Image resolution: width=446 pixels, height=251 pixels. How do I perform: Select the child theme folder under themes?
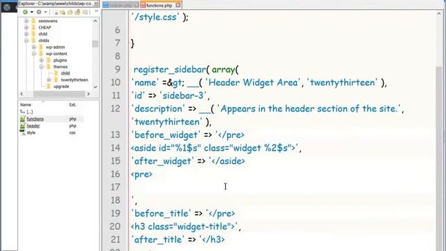coord(65,73)
